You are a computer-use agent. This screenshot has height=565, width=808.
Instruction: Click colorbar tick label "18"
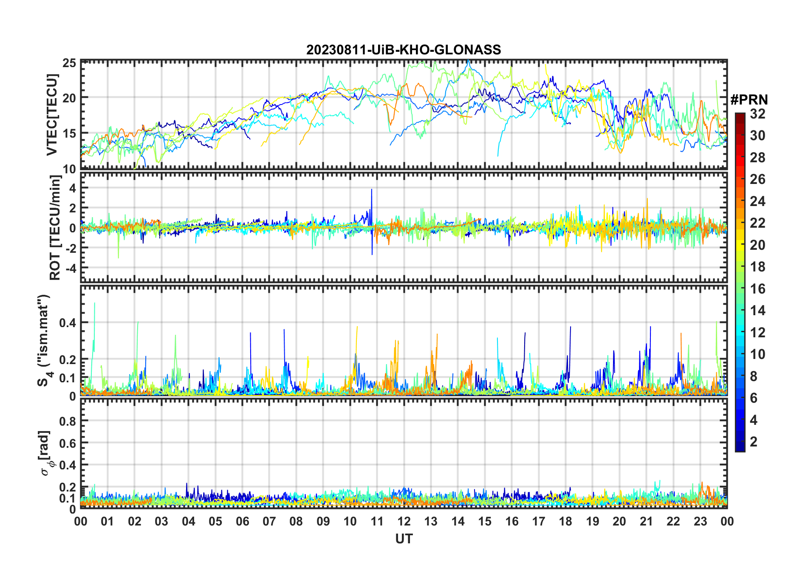tap(757, 267)
